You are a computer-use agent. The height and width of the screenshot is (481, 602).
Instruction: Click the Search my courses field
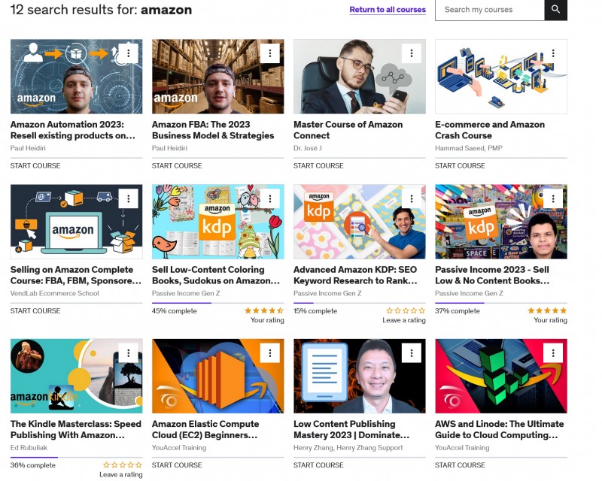click(x=490, y=10)
